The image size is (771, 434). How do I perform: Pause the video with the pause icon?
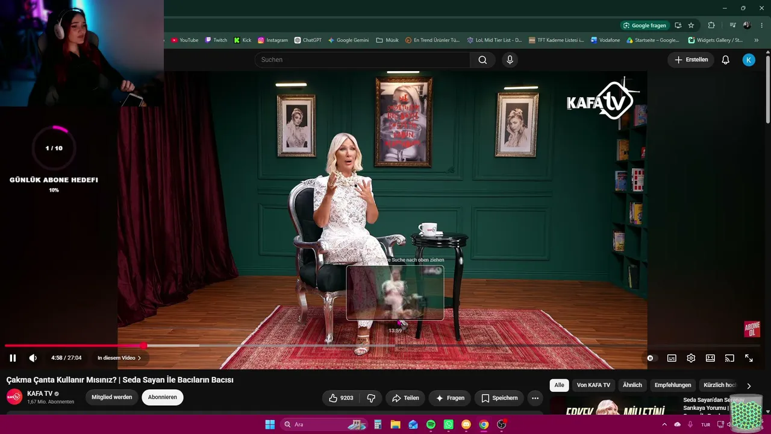pos(13,358)
